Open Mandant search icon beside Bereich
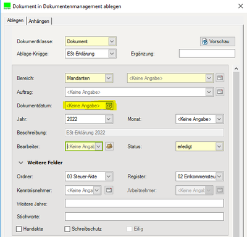 click(x=220, y=78)
